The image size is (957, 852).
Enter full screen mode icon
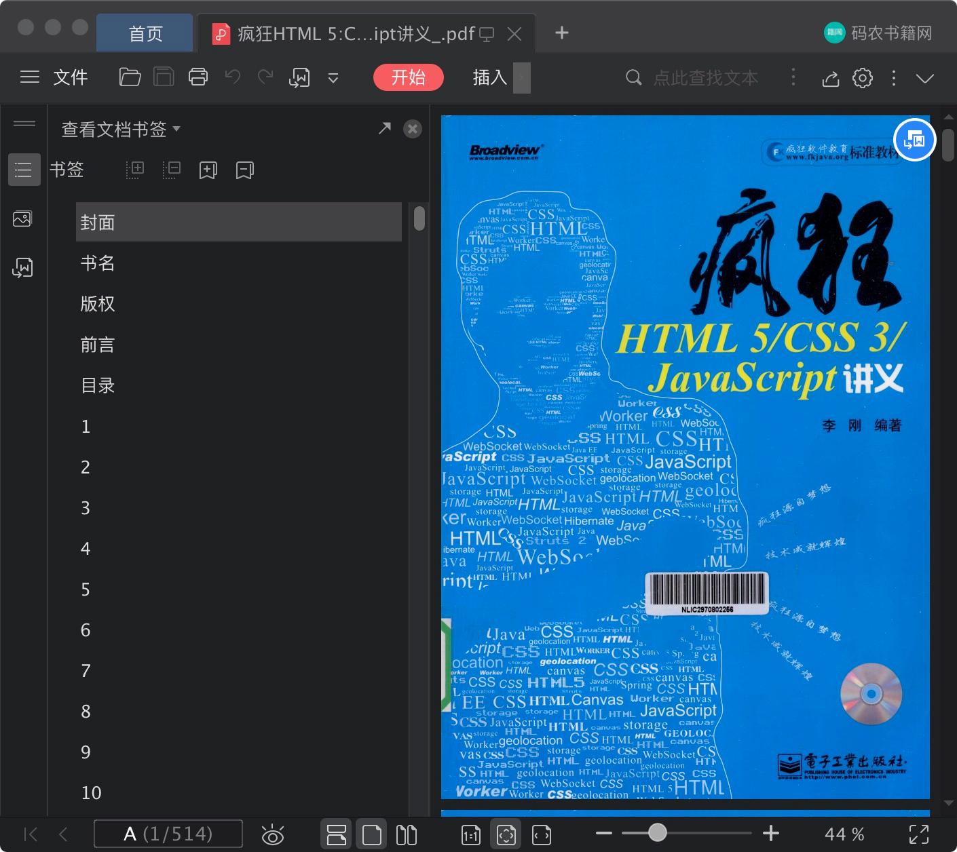pos(919,834)
